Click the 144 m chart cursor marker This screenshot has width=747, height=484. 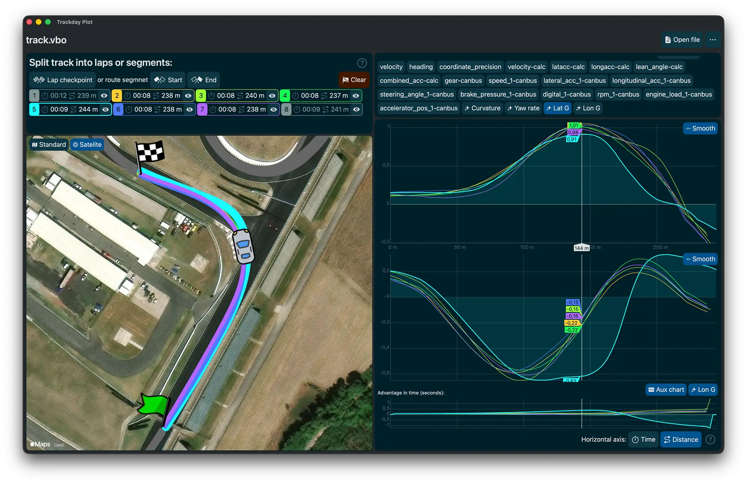point(581,248)
